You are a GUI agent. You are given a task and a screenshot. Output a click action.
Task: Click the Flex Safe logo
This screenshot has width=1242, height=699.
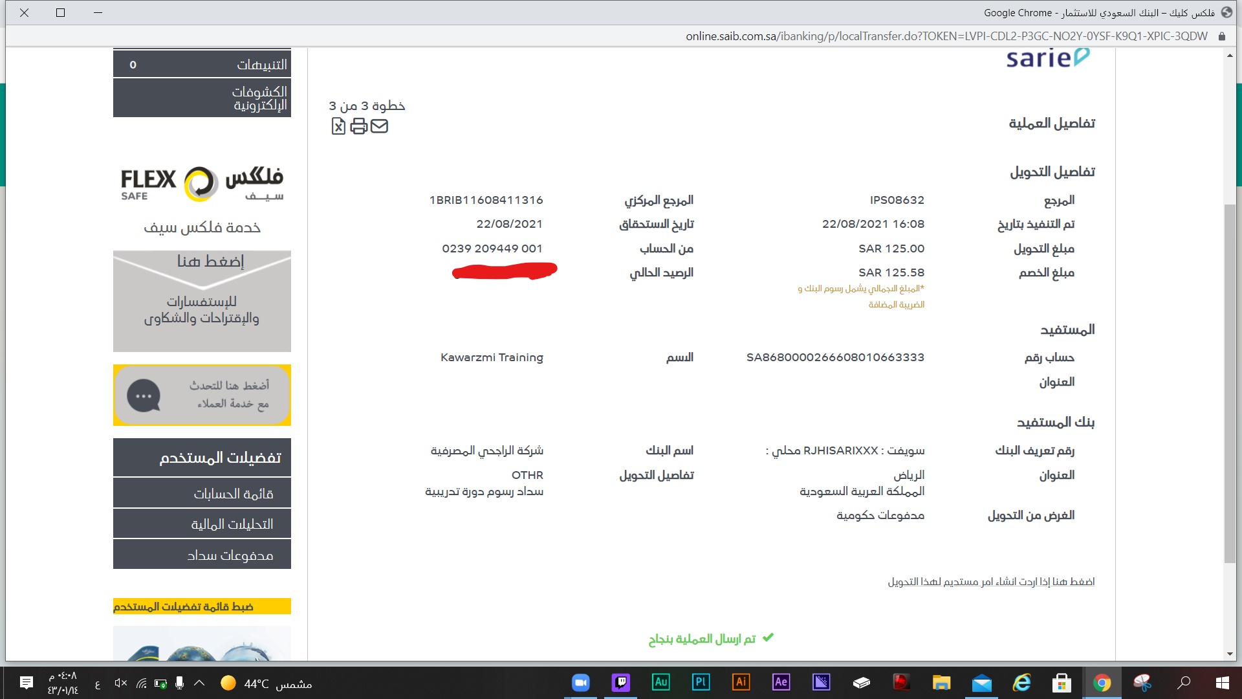pos(202,184)
